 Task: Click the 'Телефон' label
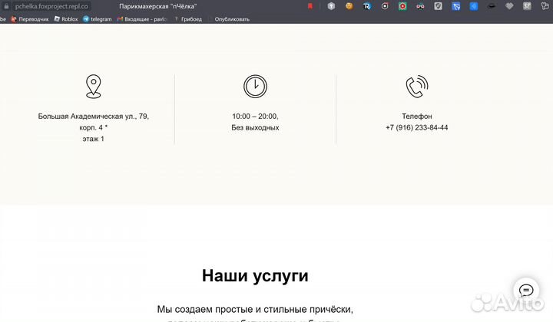(x=417, y=116)
